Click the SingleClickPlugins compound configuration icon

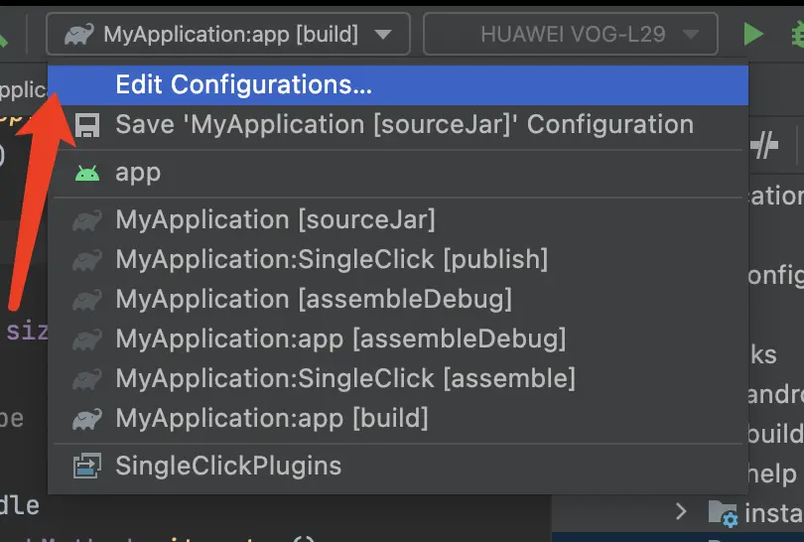(87, 466)
